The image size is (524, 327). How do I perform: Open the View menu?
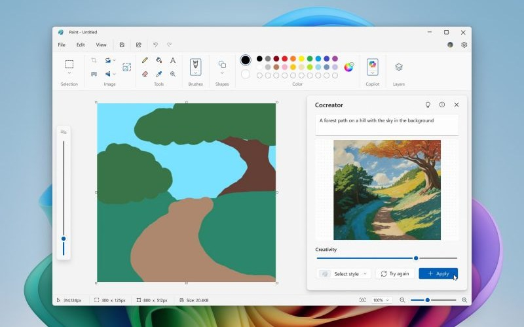pyautogui.click(x=101, y=45)
